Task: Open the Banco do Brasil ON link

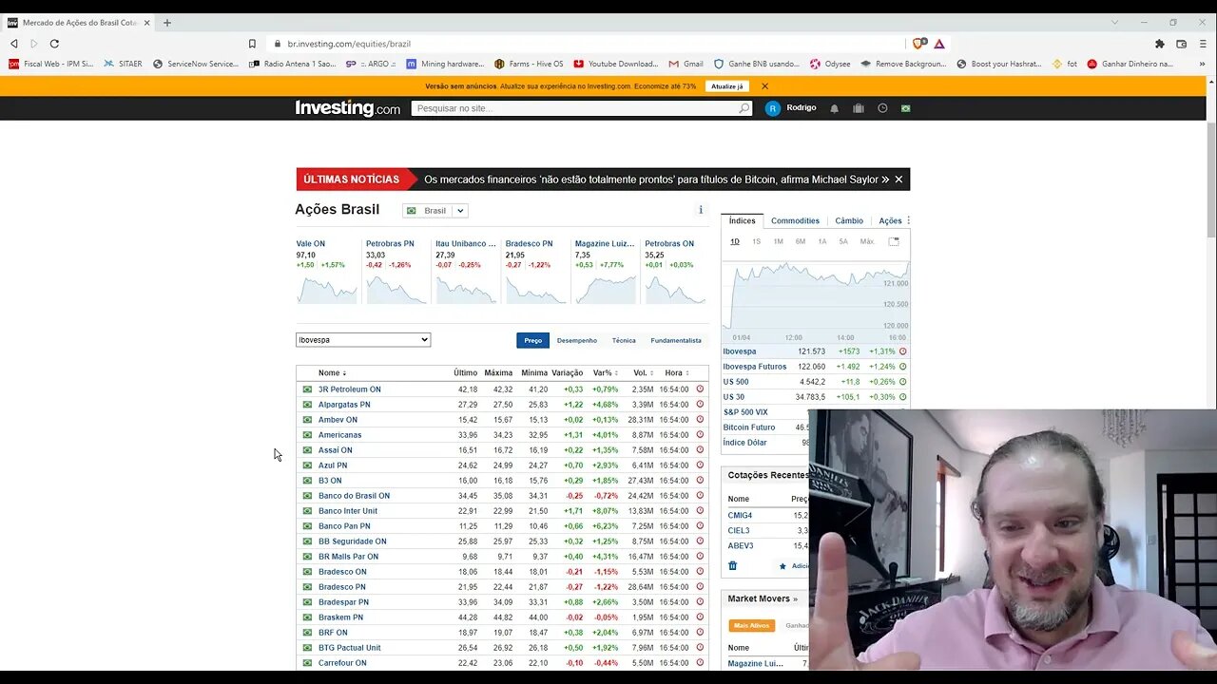Action: 354,496
